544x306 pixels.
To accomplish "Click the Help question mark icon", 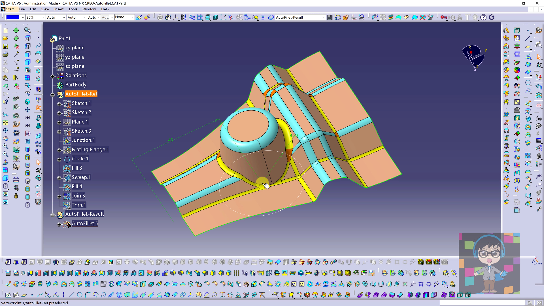I will click(x=483, y=18).
